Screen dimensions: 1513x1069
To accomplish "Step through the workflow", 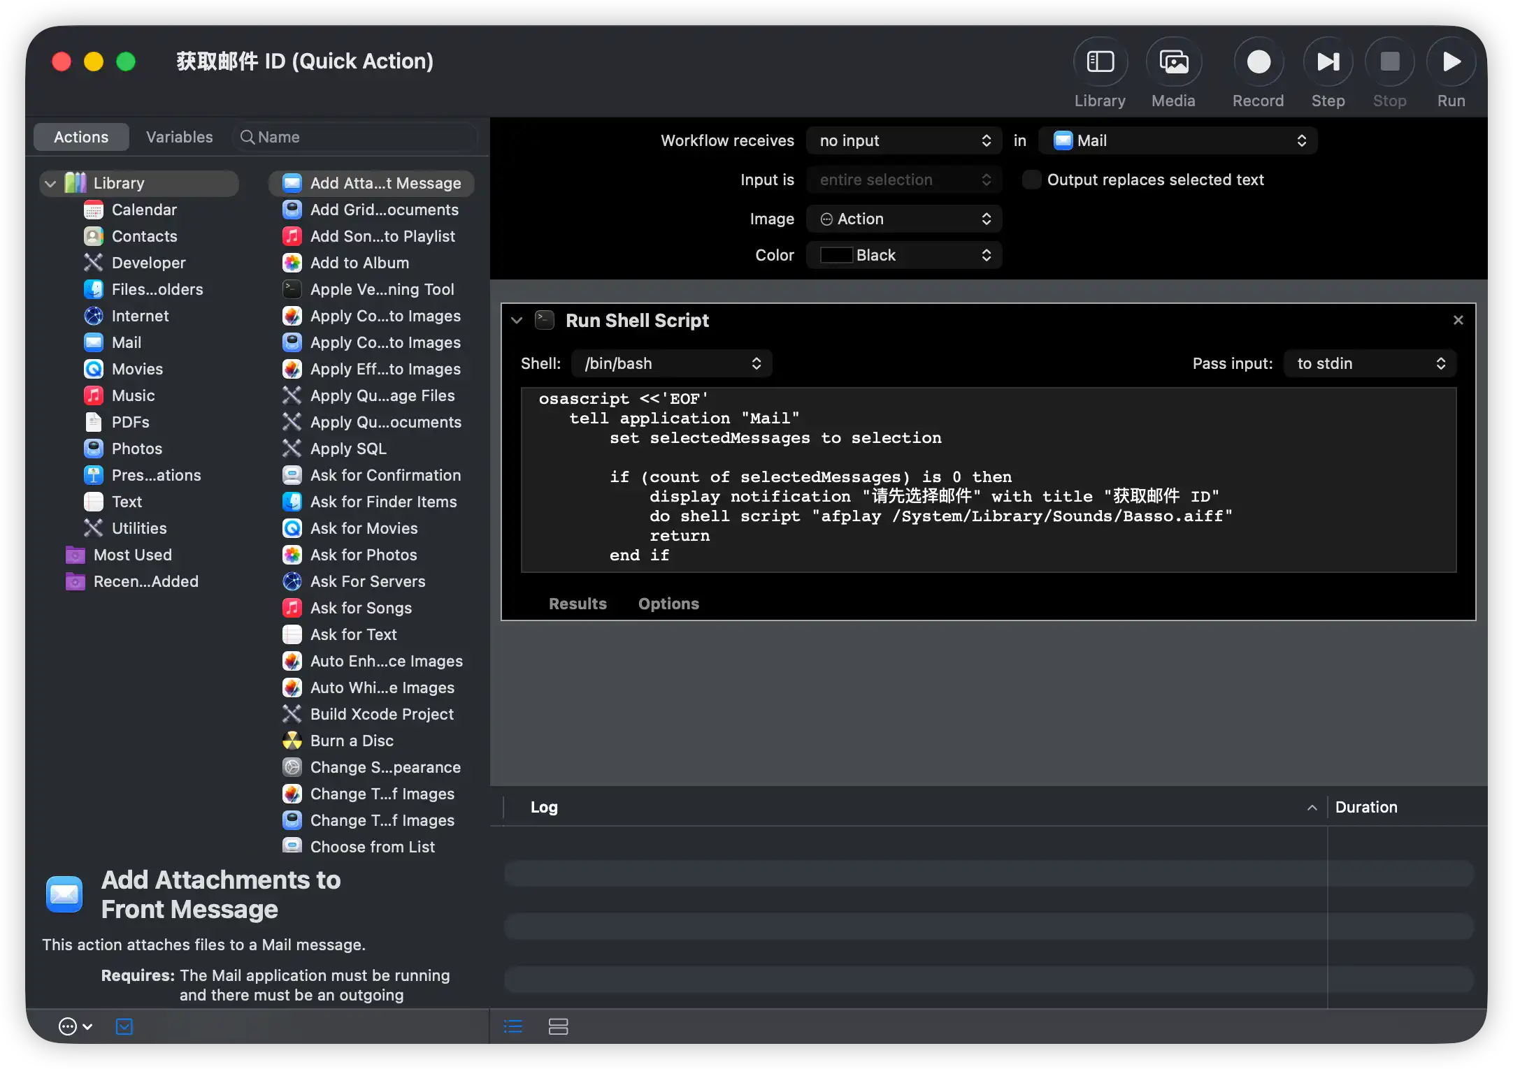I will pos(1328,61).
